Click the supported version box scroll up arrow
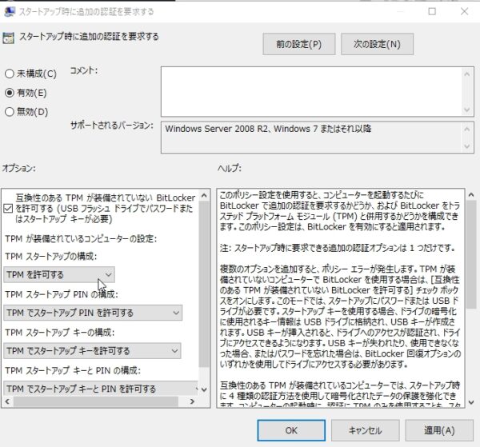 pyautogui.click(x=467, y=129)
